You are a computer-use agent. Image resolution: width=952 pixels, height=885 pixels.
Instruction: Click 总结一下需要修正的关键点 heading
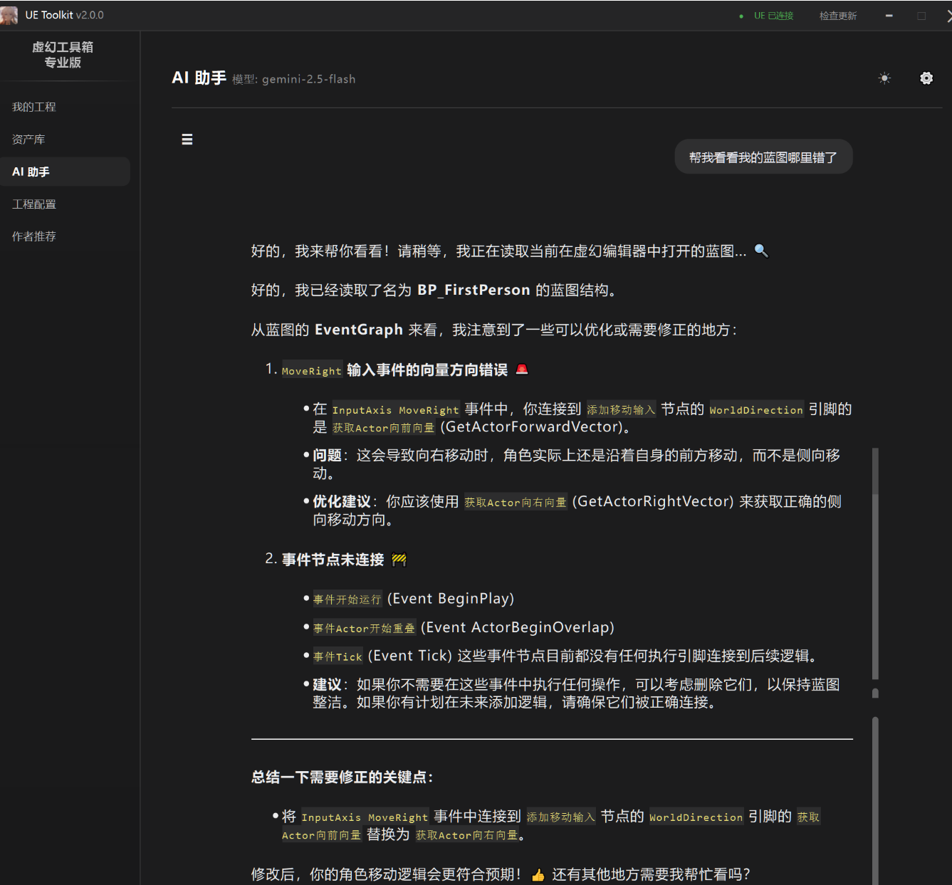342,777
